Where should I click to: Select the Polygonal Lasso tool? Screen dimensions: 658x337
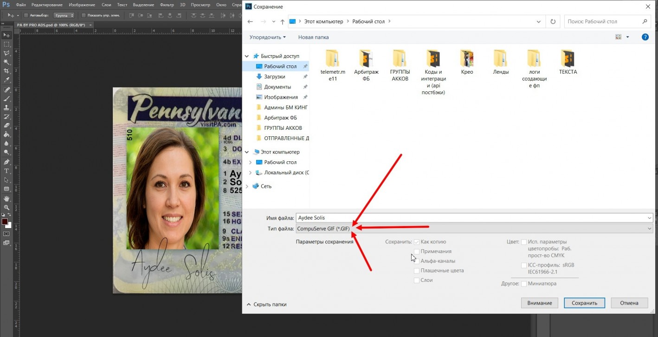tap(6, 53)
